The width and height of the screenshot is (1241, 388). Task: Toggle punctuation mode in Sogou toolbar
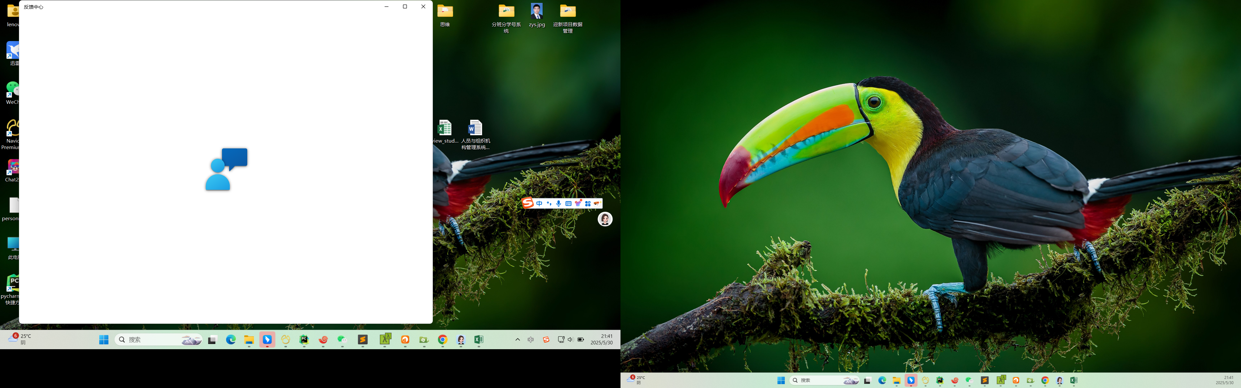tap(549, 203)
